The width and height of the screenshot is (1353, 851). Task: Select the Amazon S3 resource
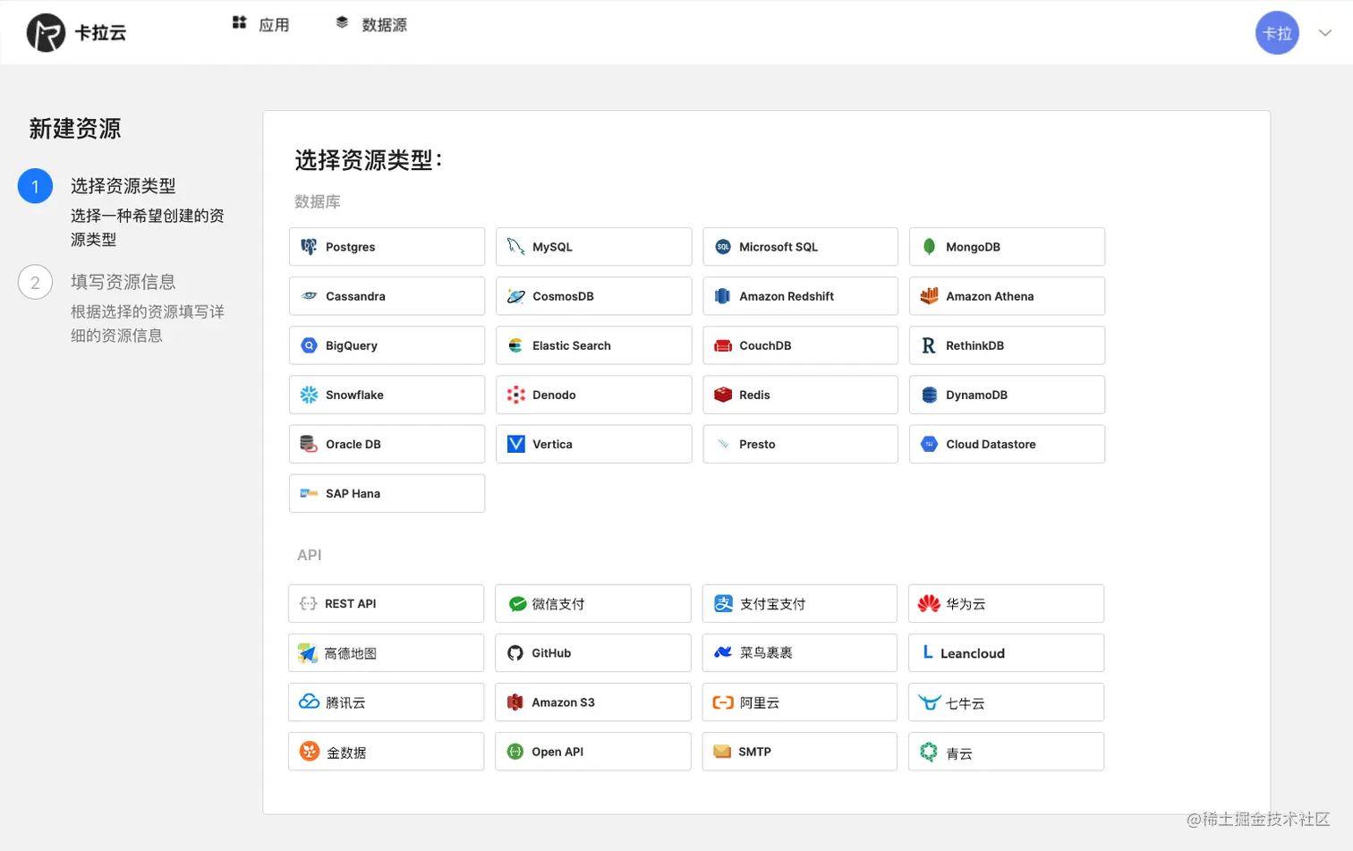tap(592, 702)
